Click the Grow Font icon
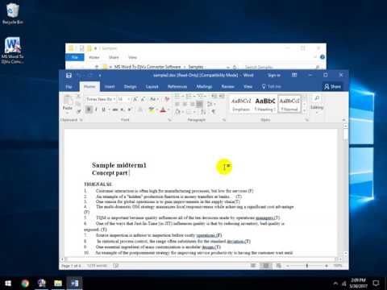Viewport: 387px width, 290px height. pyautogui.click(x=135, y=99)
